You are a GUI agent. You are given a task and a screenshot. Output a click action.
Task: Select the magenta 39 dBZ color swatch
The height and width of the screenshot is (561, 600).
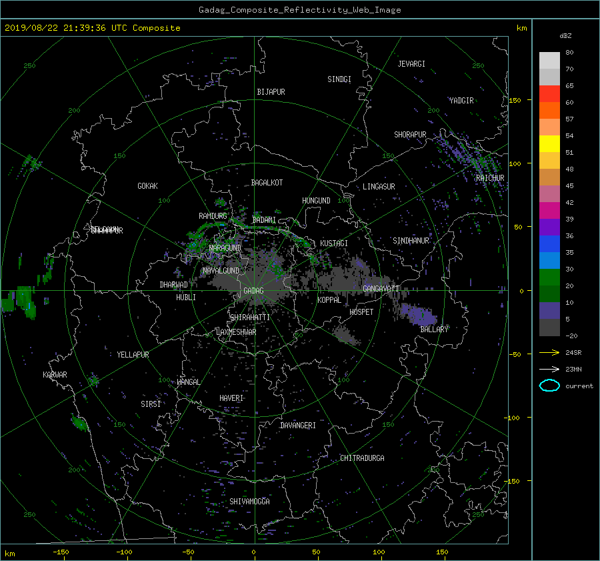coord(549,211)
